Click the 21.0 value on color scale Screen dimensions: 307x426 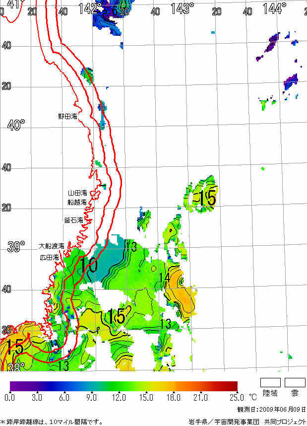(x=200, y=398)
